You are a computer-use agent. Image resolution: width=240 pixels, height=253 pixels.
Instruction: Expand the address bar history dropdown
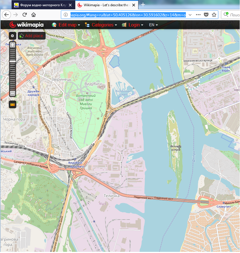click(190, 15)
